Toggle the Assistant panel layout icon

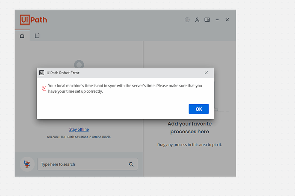pos(207,20)
